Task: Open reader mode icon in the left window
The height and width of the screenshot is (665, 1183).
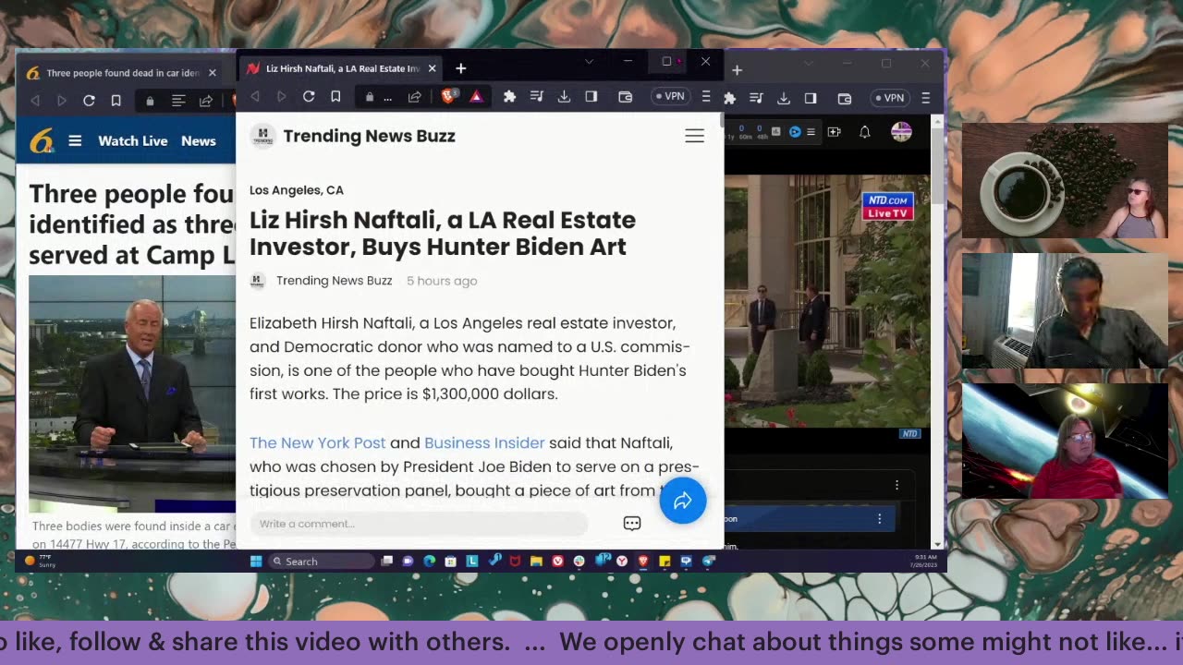Action: click(178, 101)
